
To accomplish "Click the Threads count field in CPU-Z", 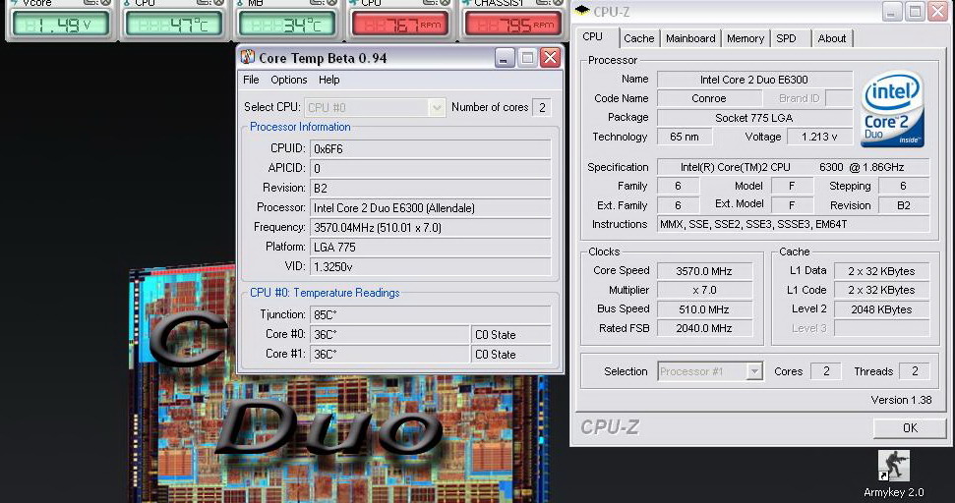I will click(x=915, y=371).
